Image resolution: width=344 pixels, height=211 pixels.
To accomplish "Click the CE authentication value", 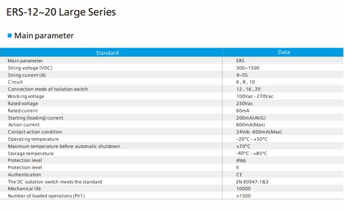I will (x=239, y=175).
